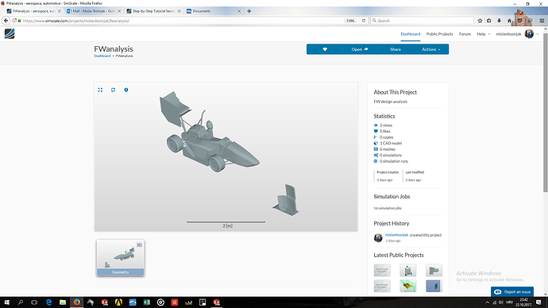Open Firefox downloads arrow icon
Screen dimensions: 548x308
(x=499, y=21)
